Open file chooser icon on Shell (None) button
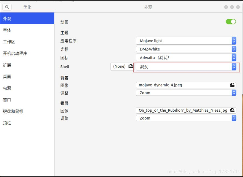 tap(131, 66)
